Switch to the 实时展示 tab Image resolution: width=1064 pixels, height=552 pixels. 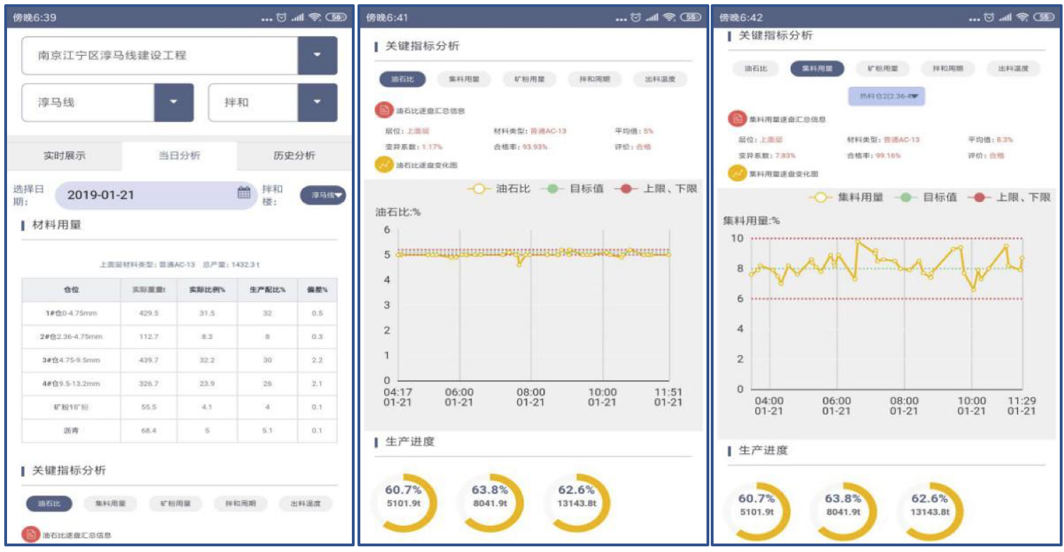click(64, 156)
